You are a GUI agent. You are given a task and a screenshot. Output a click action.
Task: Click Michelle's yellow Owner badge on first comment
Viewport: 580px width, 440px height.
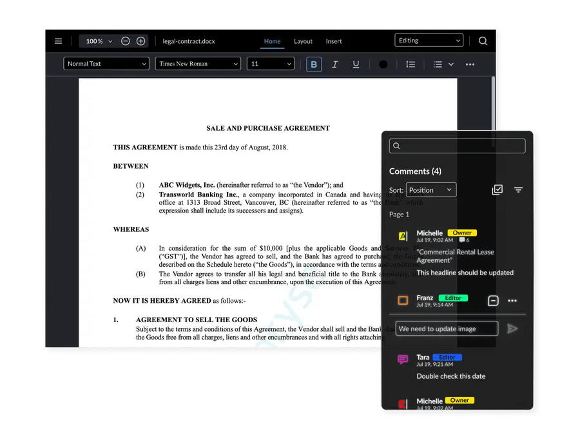tap(462, 233)
